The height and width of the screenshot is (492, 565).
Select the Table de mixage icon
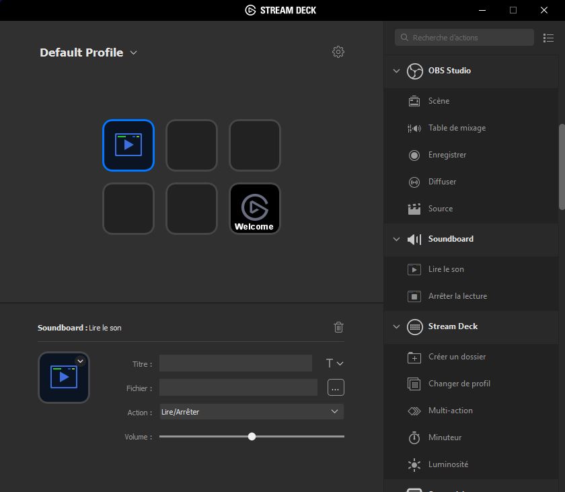click(414, 128)
